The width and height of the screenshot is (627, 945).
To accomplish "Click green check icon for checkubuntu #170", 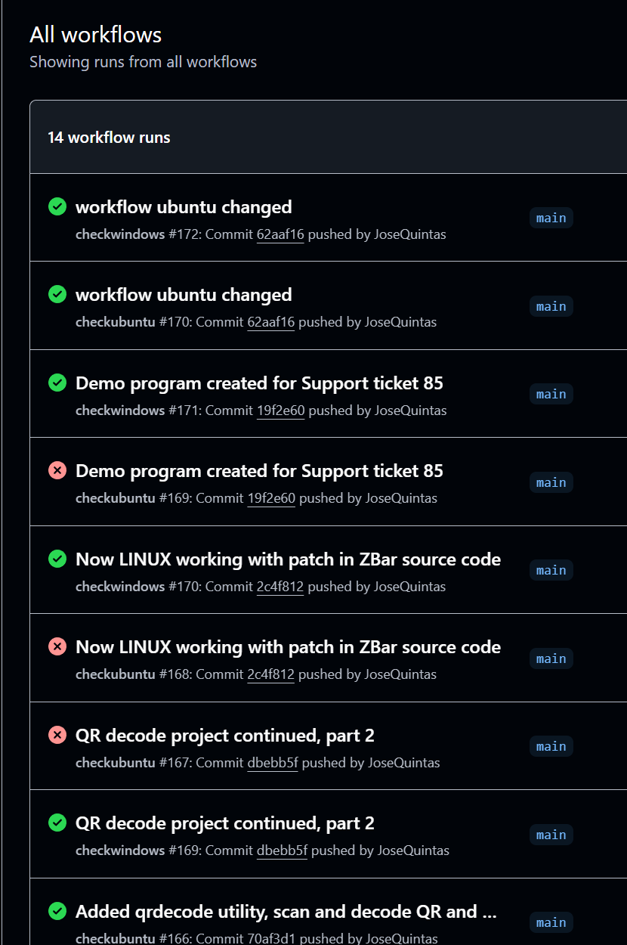I will click(57, 294).
